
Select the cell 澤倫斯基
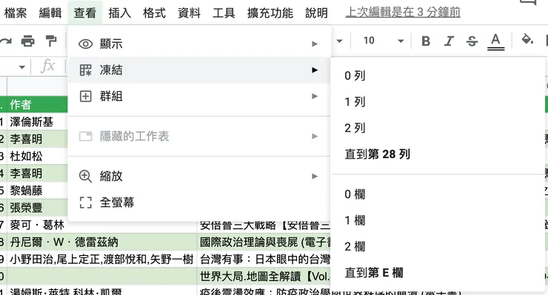coord(37,121)
